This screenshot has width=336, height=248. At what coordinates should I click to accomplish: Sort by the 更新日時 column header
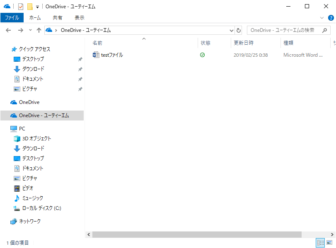[x=244, y=43]
